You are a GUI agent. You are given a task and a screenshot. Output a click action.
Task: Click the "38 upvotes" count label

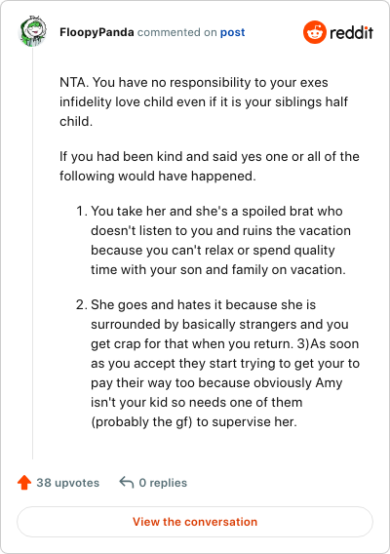tap(68, 483)
